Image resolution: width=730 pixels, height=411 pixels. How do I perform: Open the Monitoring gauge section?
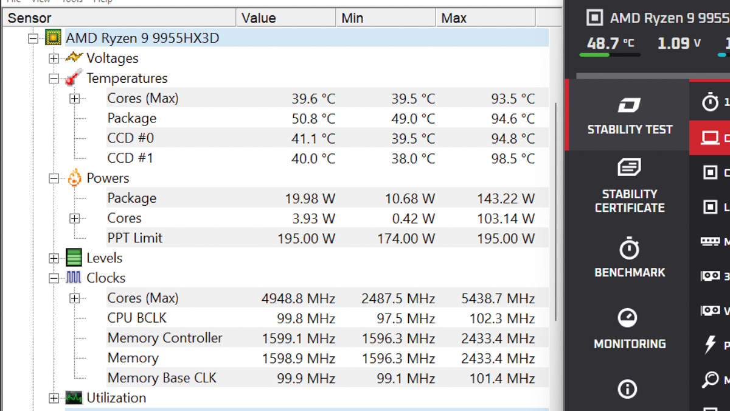tap(629, 329)
